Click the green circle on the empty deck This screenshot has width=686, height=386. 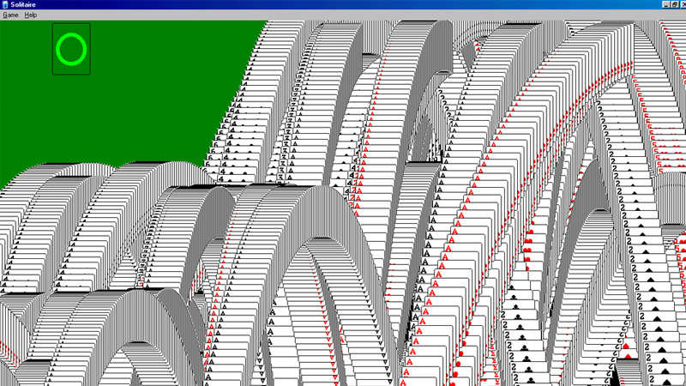point(71,49)
